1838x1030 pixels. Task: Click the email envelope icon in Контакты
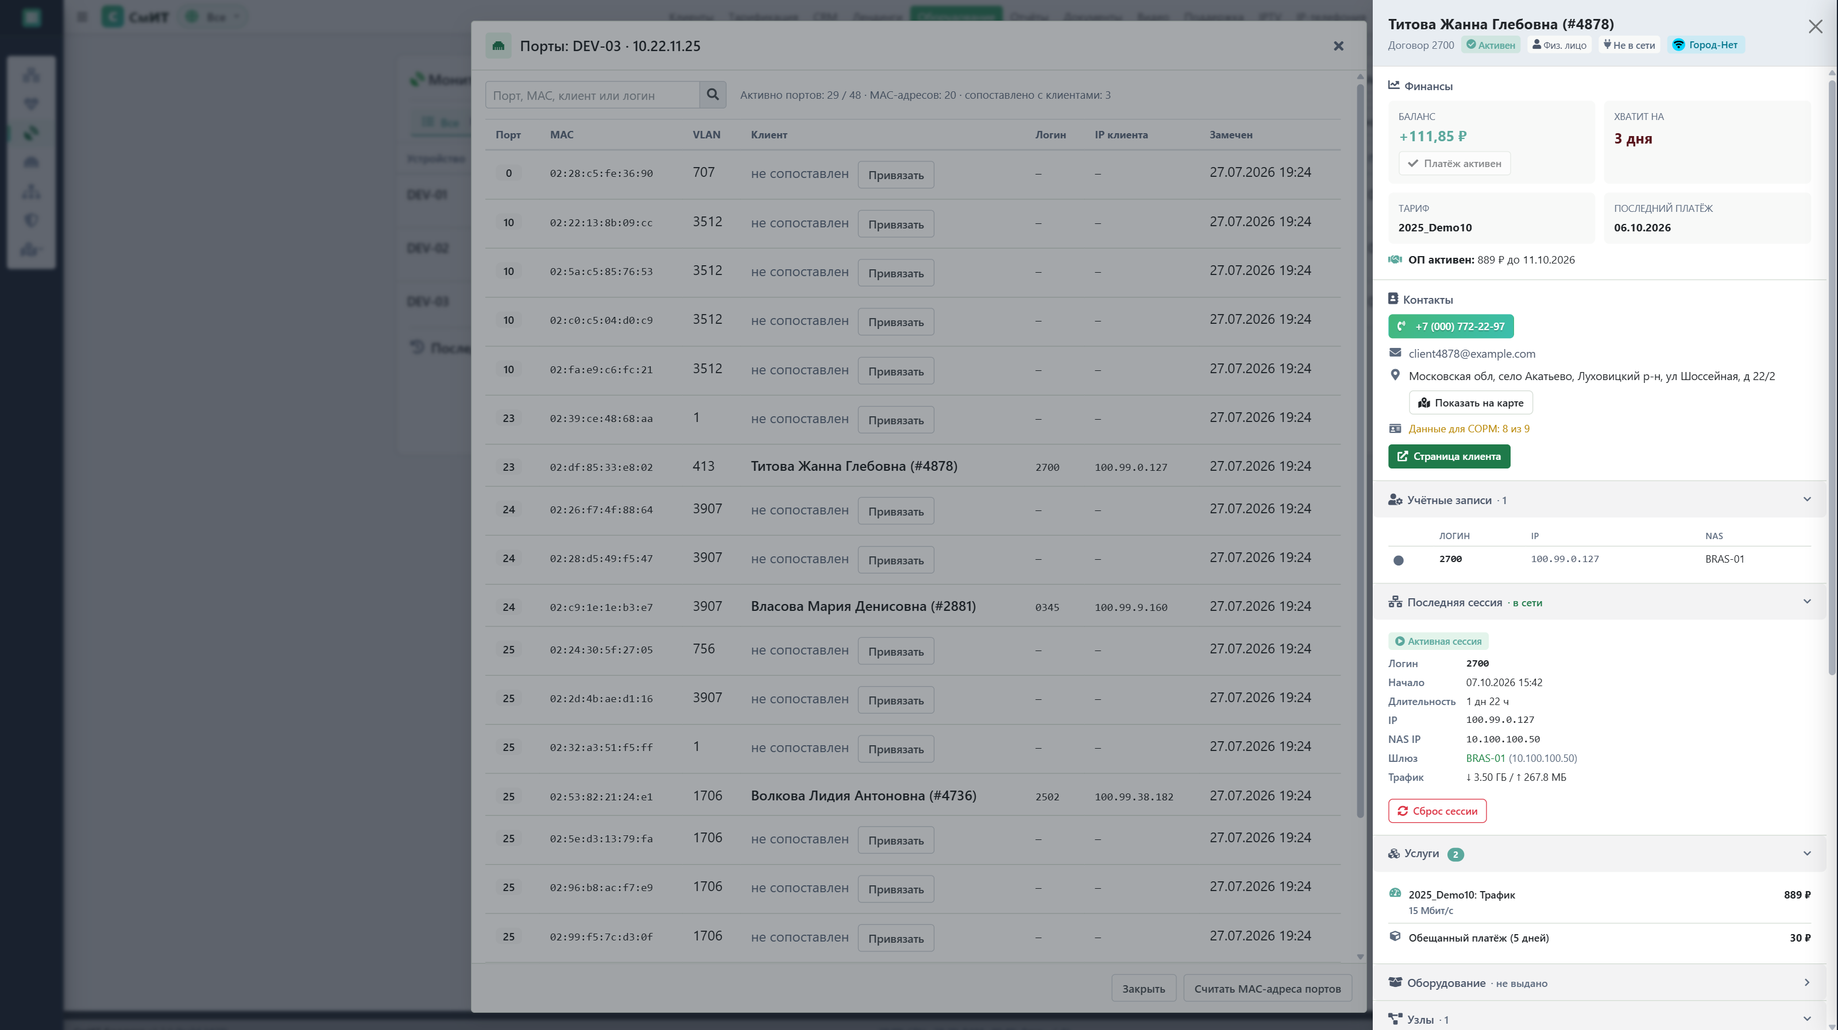pos(1395,353)
